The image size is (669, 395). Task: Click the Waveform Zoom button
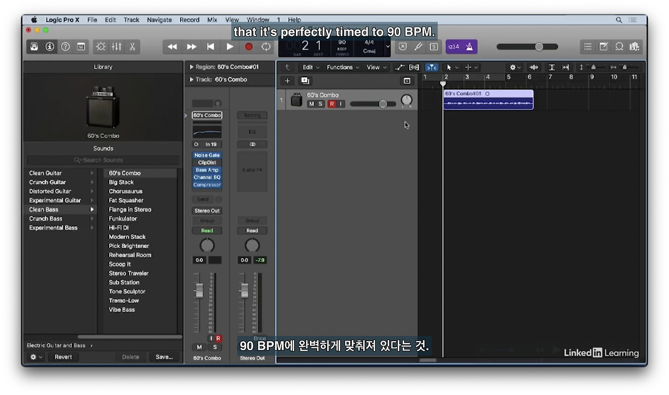pyautogui.click(x=534, y=67)
